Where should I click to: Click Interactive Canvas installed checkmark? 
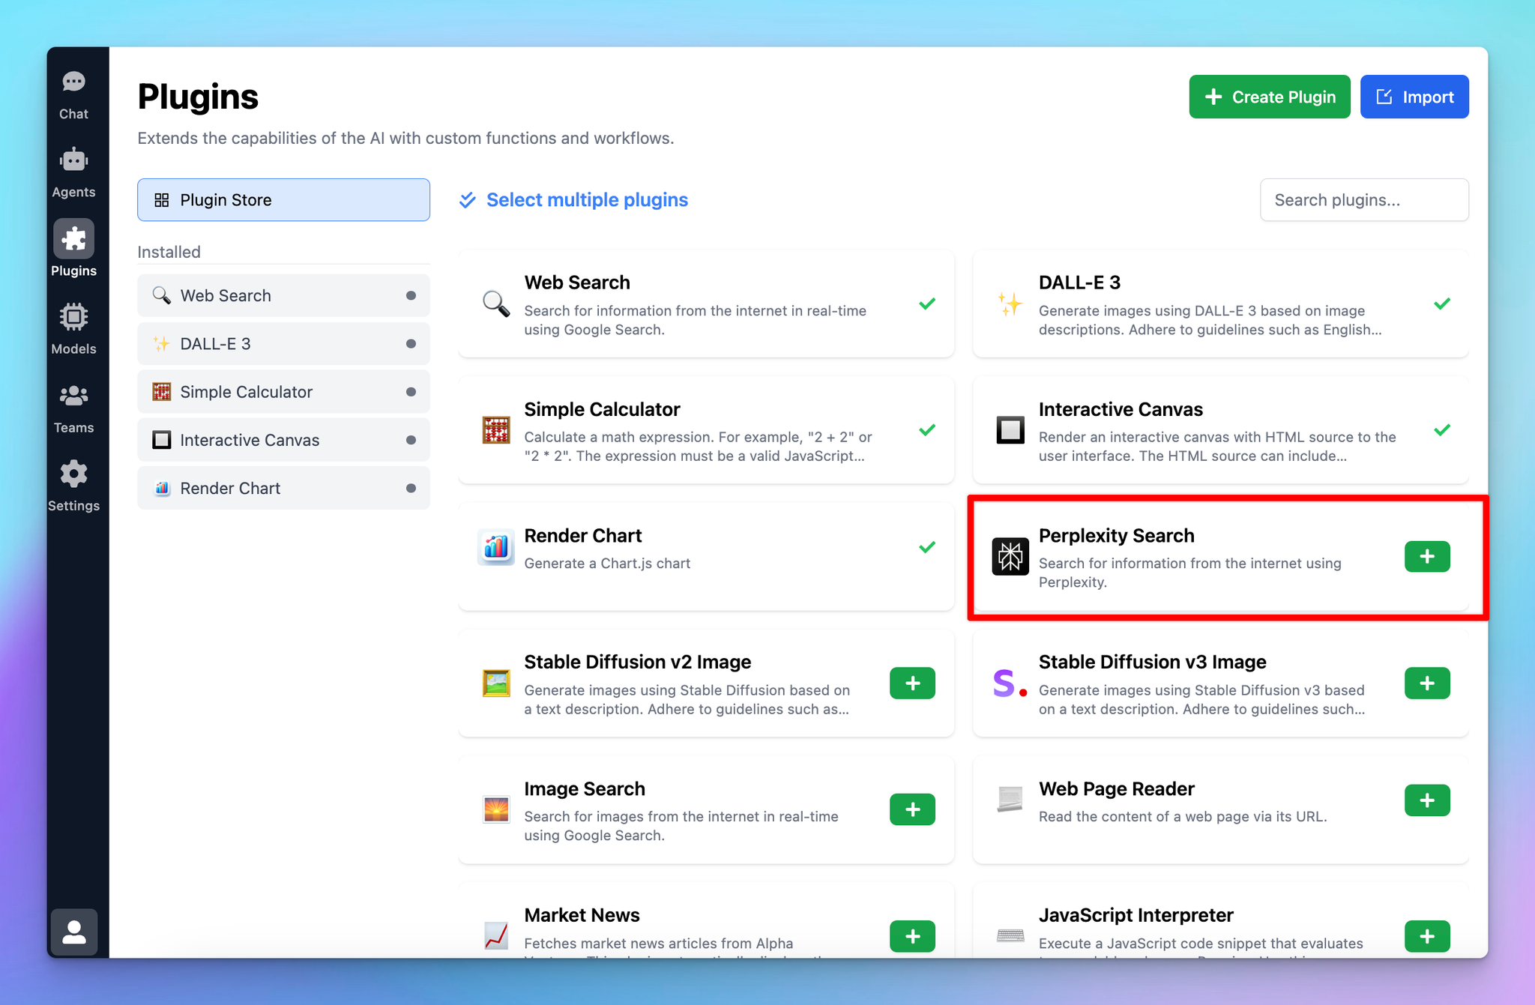[1442, 430]
